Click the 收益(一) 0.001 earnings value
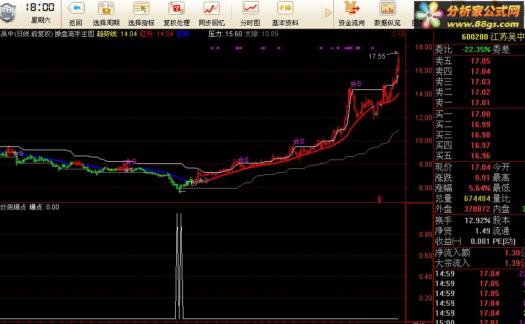Viewport: 525px width, 324px height. pyautogui.click(x=481, y=241)
